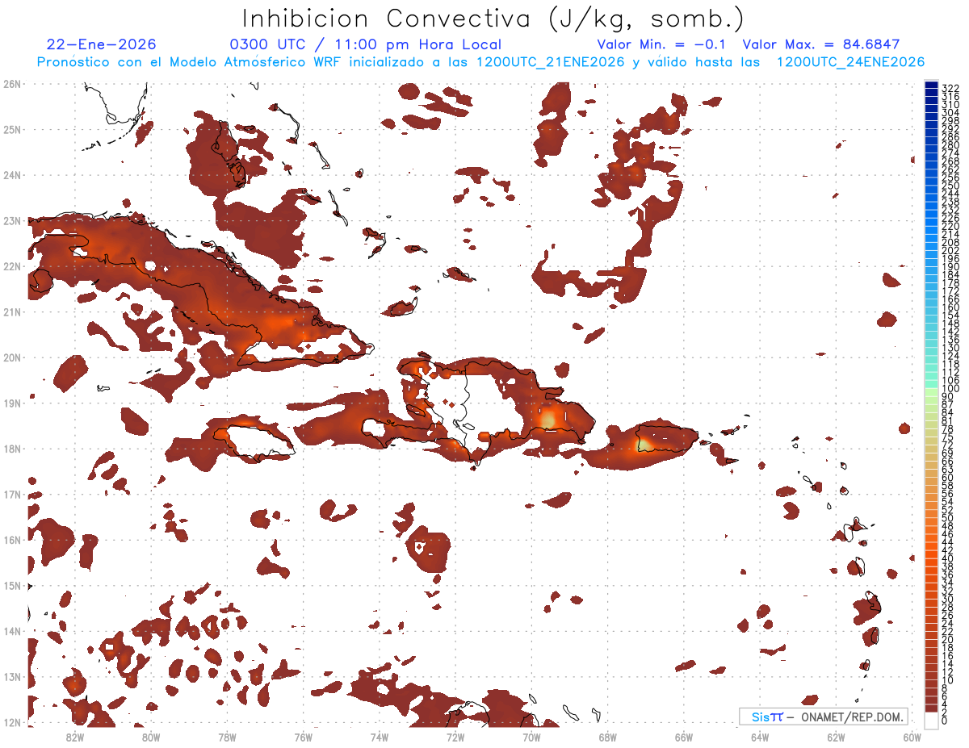Click the '19N' latitude label
Viewport: 969px width, 748px height.
click(11, 403)
